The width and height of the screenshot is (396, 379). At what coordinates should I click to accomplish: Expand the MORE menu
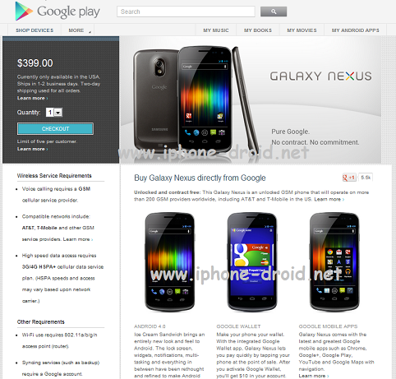78,30
